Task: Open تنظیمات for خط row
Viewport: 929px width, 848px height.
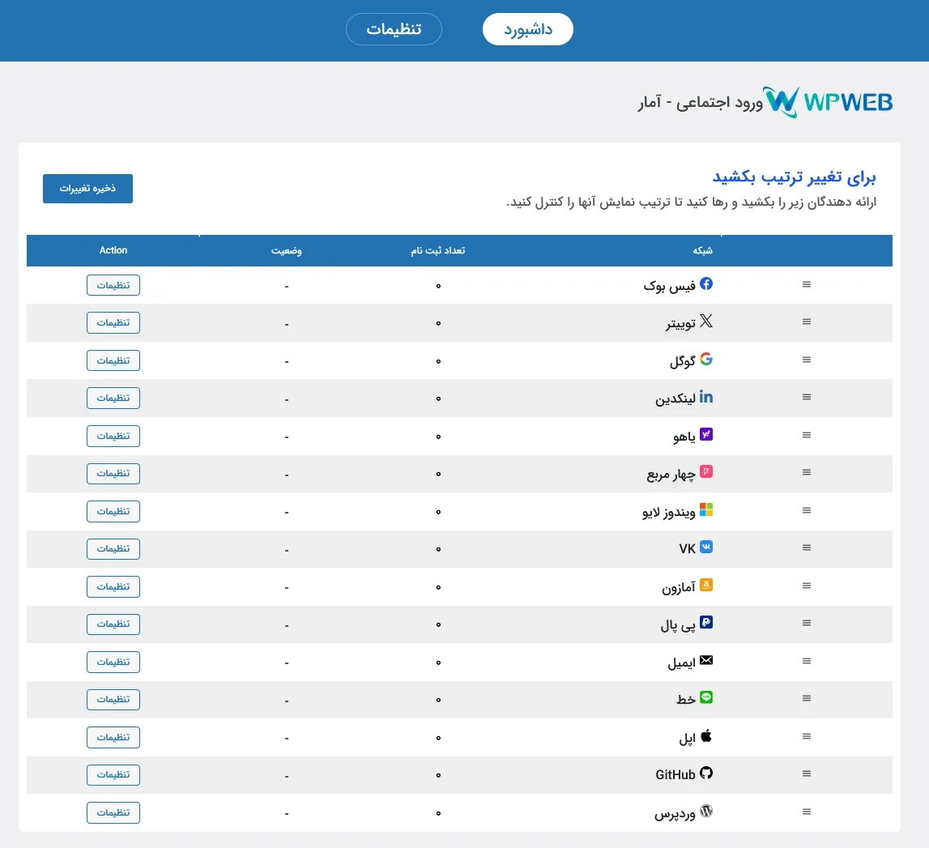Action: coord(113,699)
